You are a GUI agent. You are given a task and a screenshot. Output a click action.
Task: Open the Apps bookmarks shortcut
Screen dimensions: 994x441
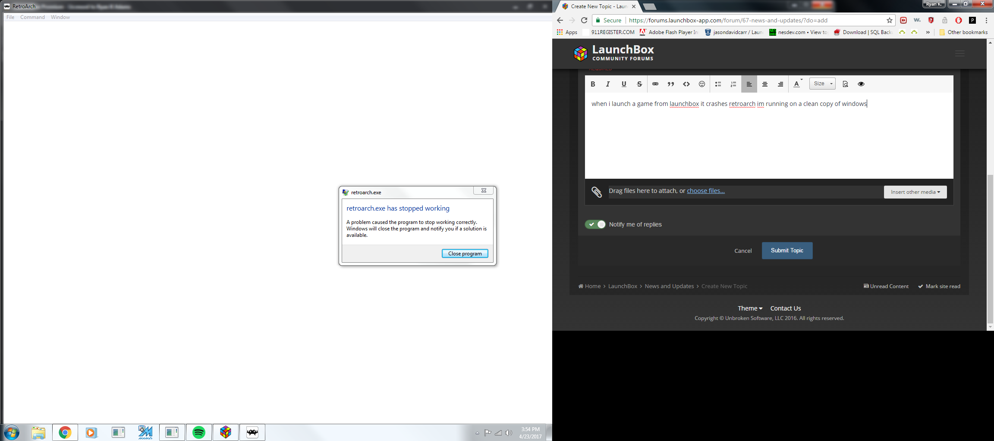567,32
